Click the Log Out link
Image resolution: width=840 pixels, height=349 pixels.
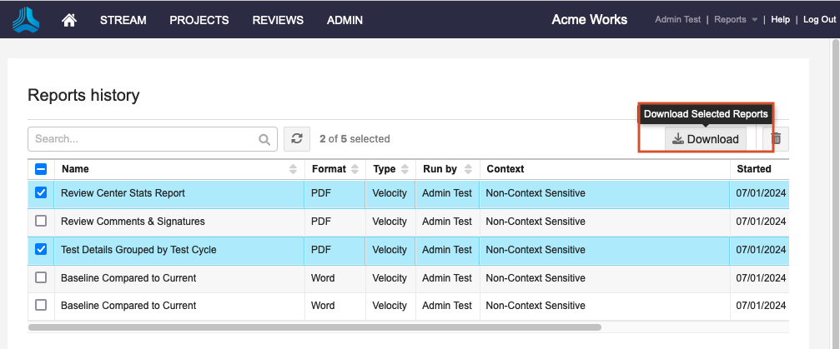[819, 20]
